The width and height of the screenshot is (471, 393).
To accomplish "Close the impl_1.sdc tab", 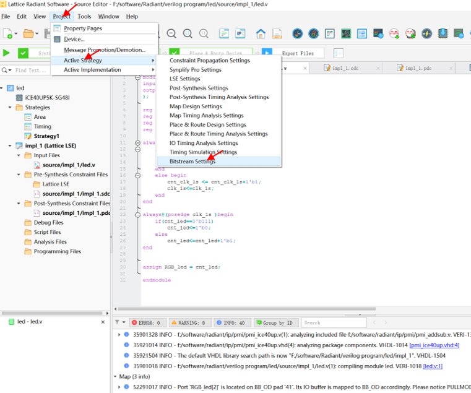I will click(378, 69).
